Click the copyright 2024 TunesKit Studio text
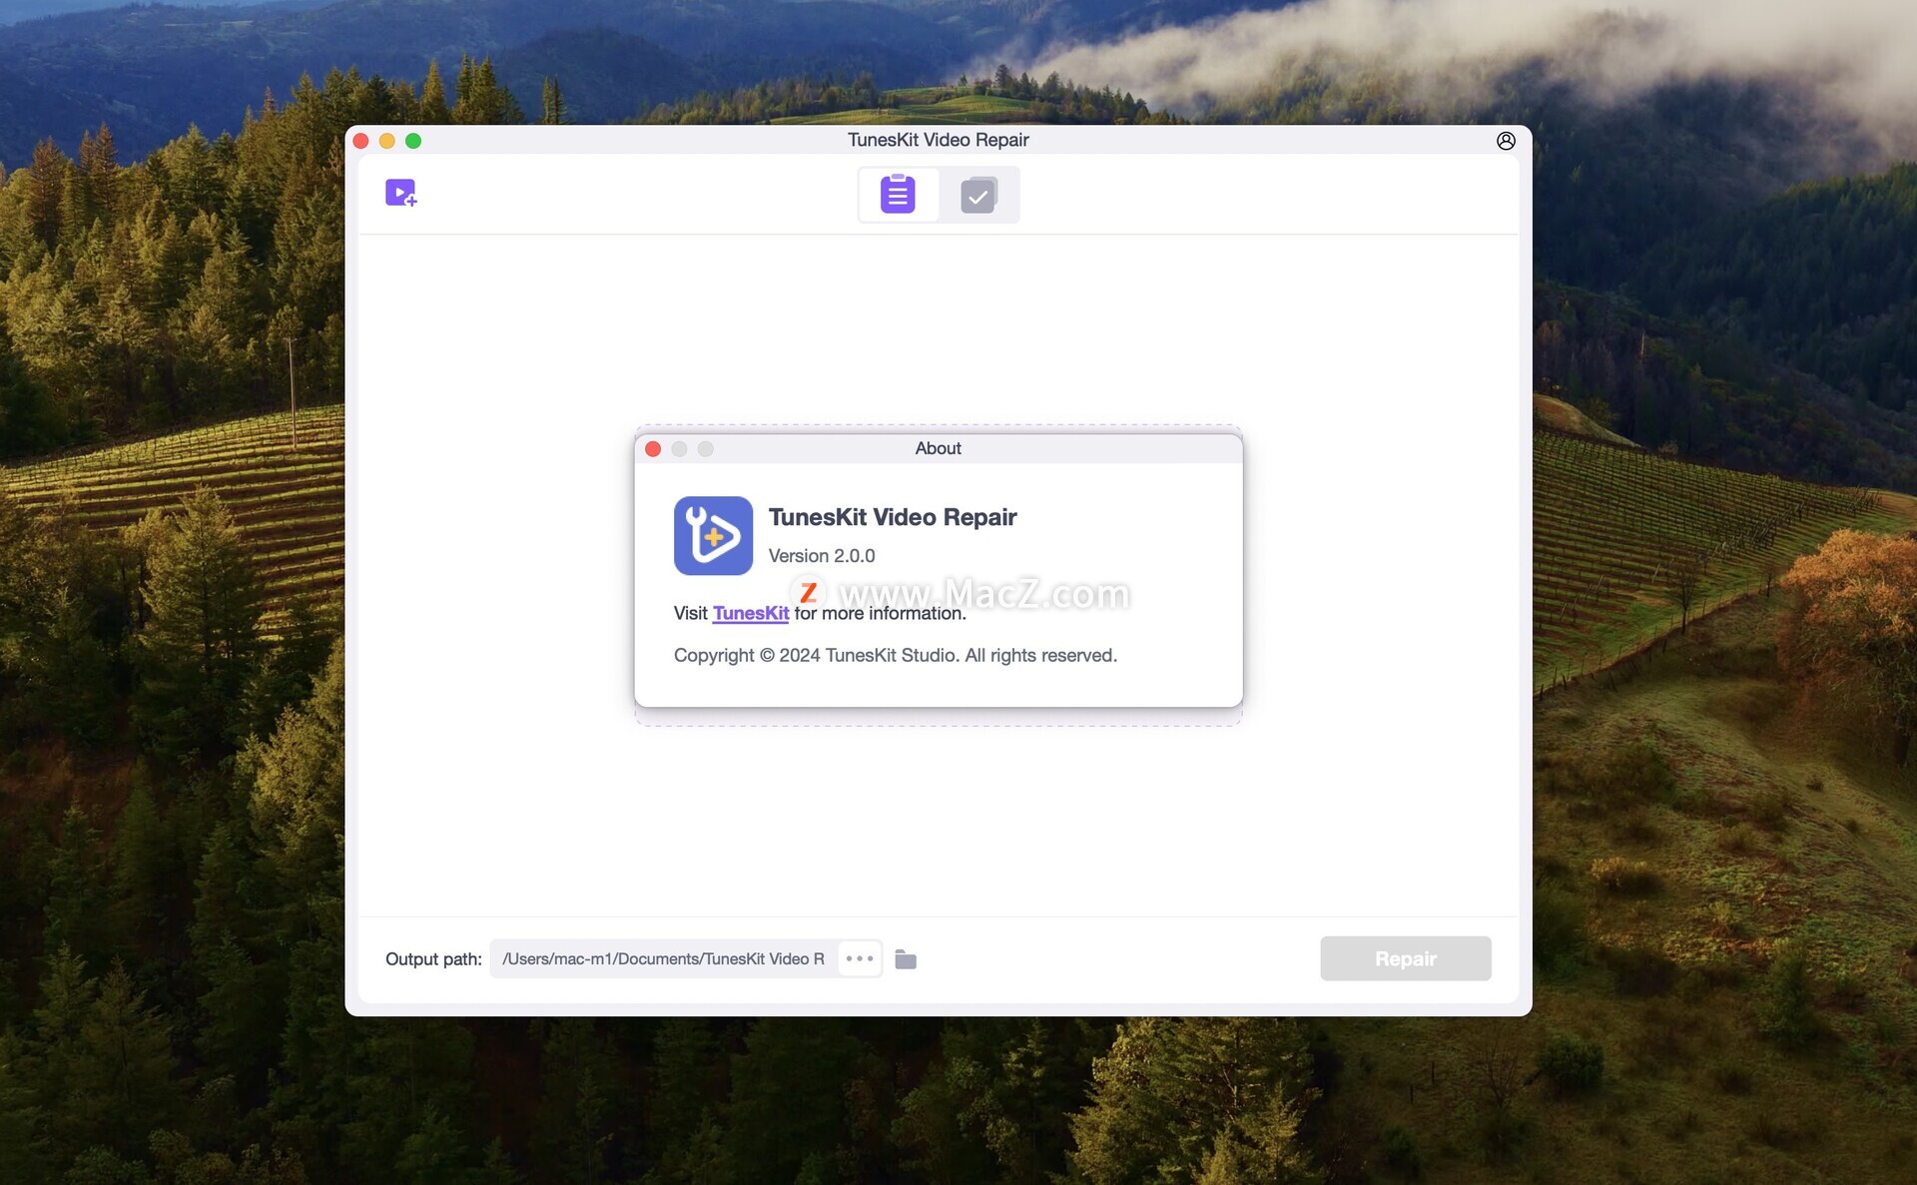Viewport: 1917px width, 1185px height. click(895, 655)
